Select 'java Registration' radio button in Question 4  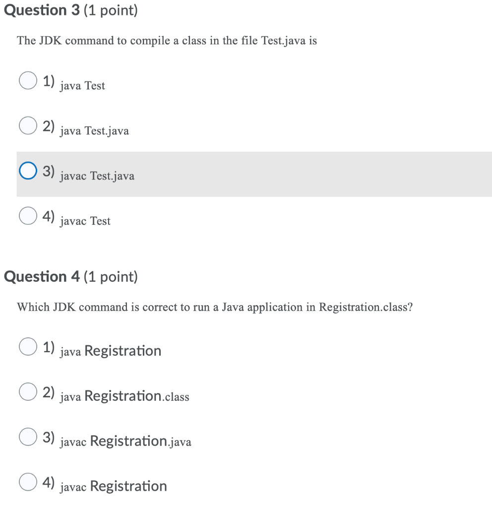(28, 346)
